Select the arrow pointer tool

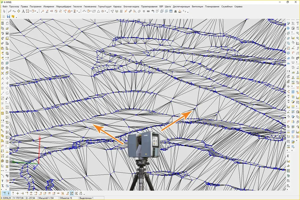point(4,11)
